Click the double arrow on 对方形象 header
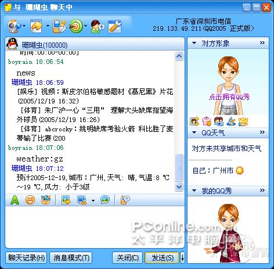This screenshot has height=269, width=274. (262, 42)
